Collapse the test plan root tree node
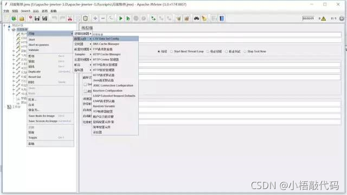Viewport: 347px width, 195px height. [4, 25]
